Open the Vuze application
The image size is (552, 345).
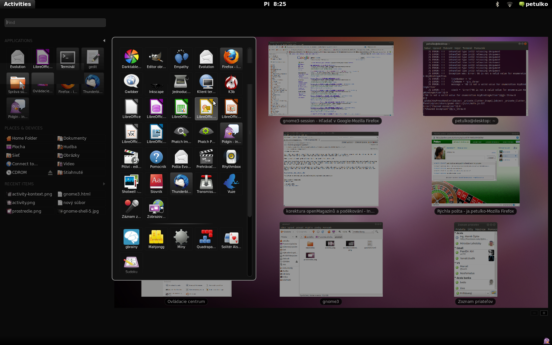click(231, 183)
